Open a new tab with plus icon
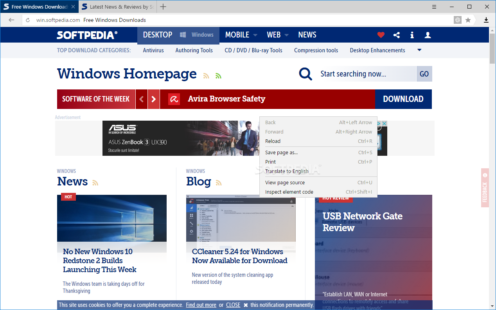 click(x=163, y=7)
